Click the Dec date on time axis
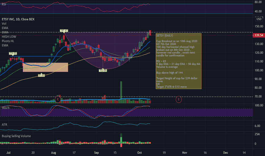The height and width of the screenshot is (156, 265). pos(225,153)
